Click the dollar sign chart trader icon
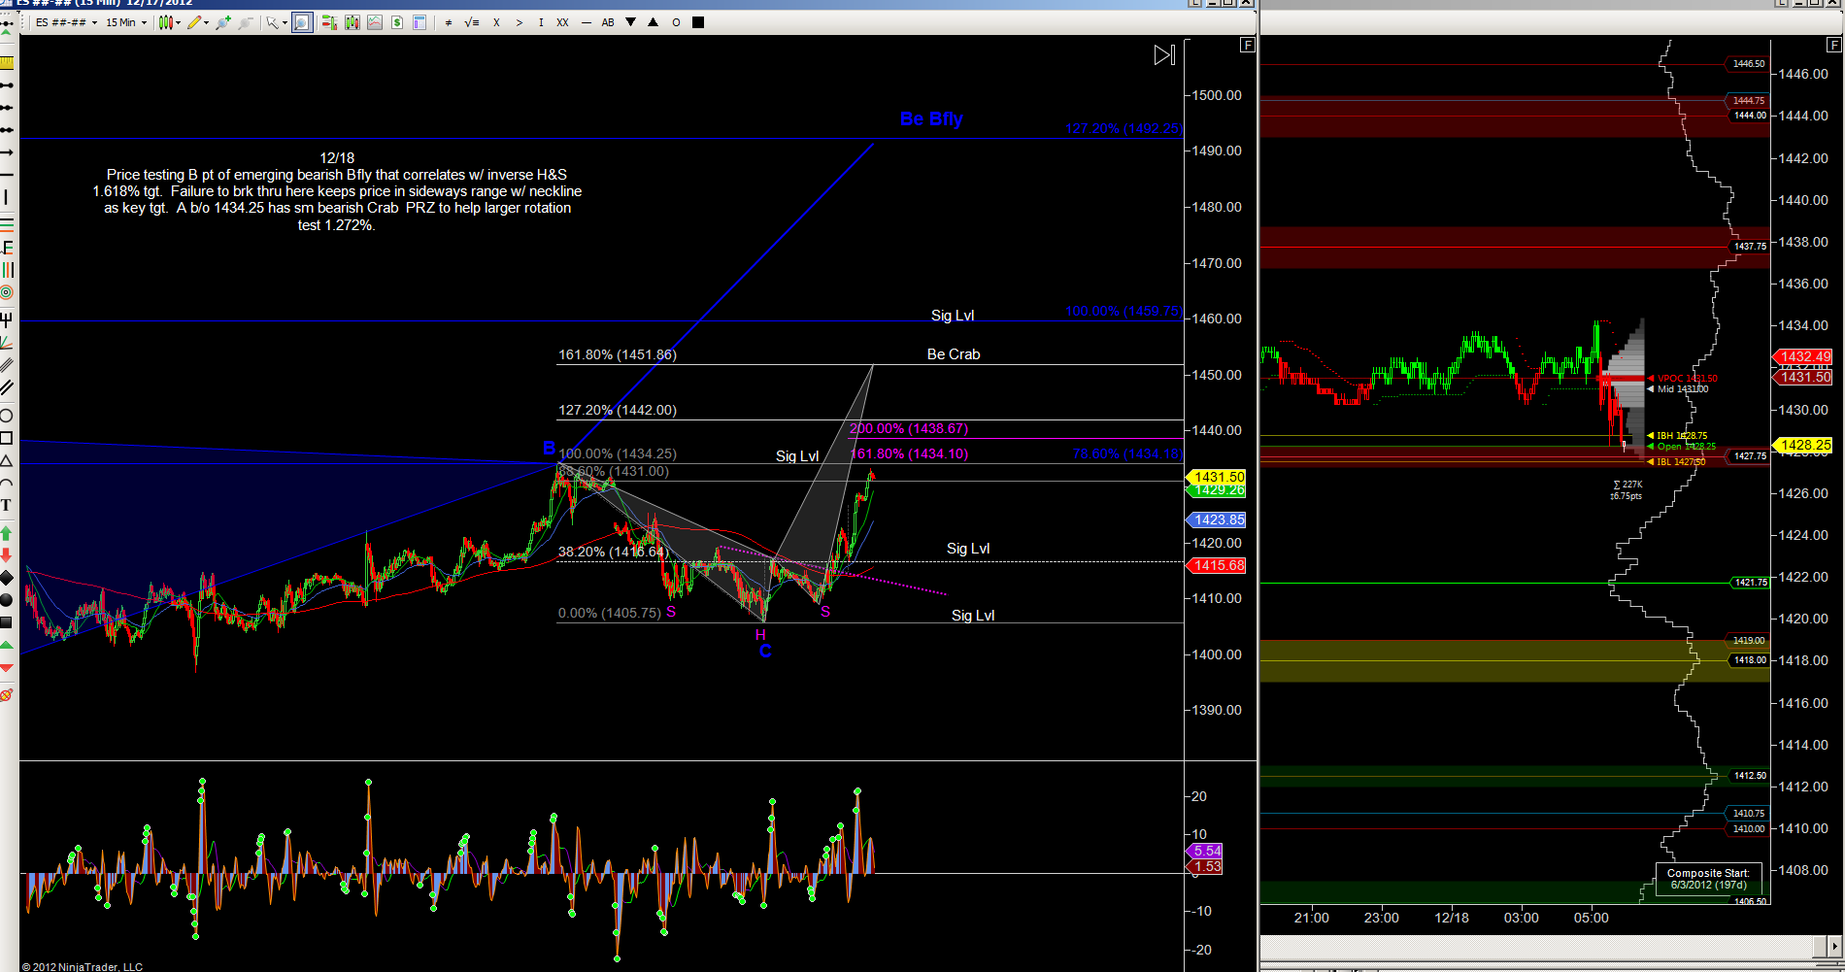This screenshot has width=1845, height=972. (397, 22)
